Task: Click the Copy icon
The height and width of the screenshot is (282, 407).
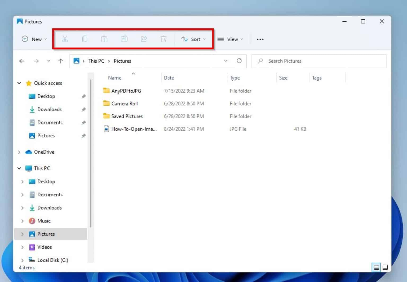Action: (x=85, y=39)
